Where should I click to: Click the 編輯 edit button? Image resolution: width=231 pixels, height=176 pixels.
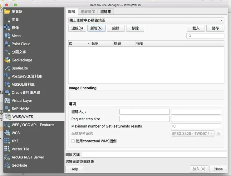(x=116, y=28)
